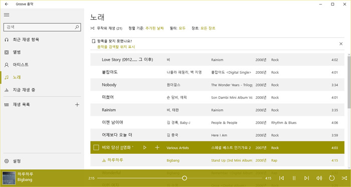Click Various Artists in highlighted row

(x=178, y=148)
